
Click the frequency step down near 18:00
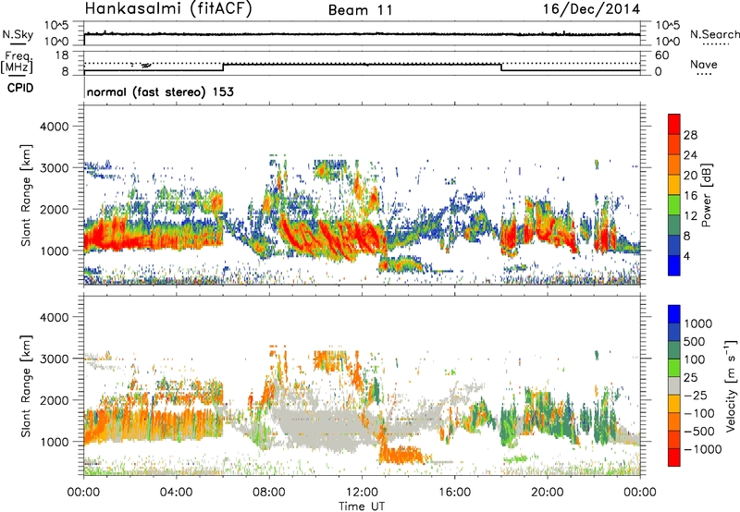pyautogui.click(x=501, y=67)
